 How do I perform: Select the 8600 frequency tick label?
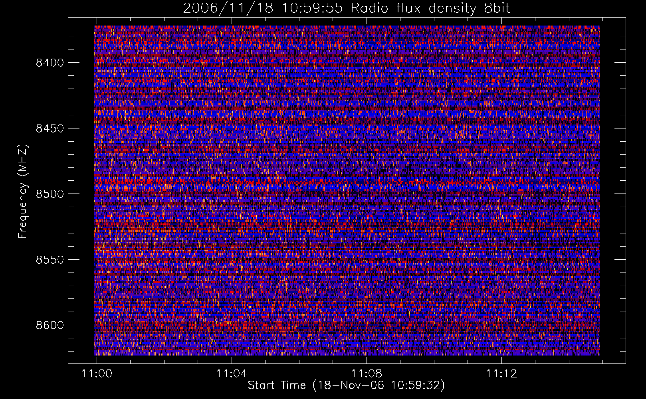click(x=50, y=325)
